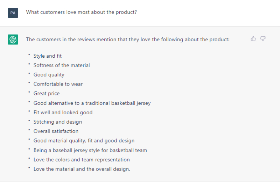Click the 'Style and fit' bullet
The image size is (280, 182).
click(48, 56)
